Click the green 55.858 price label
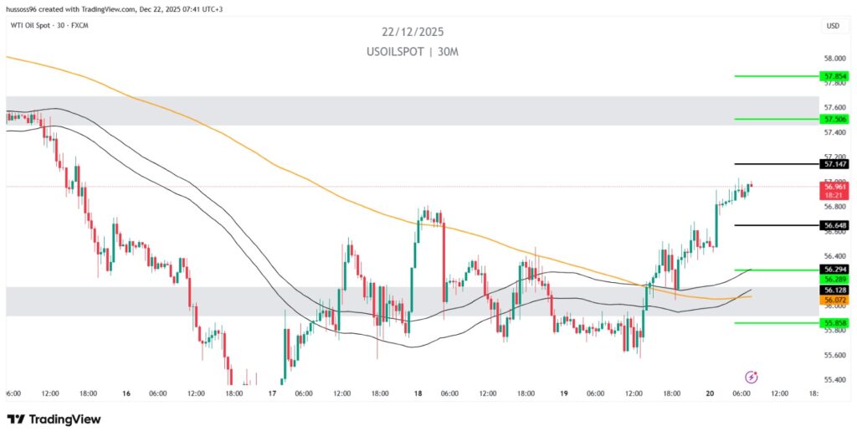This screenshot has width=857, height=437. tap(835, 322)
